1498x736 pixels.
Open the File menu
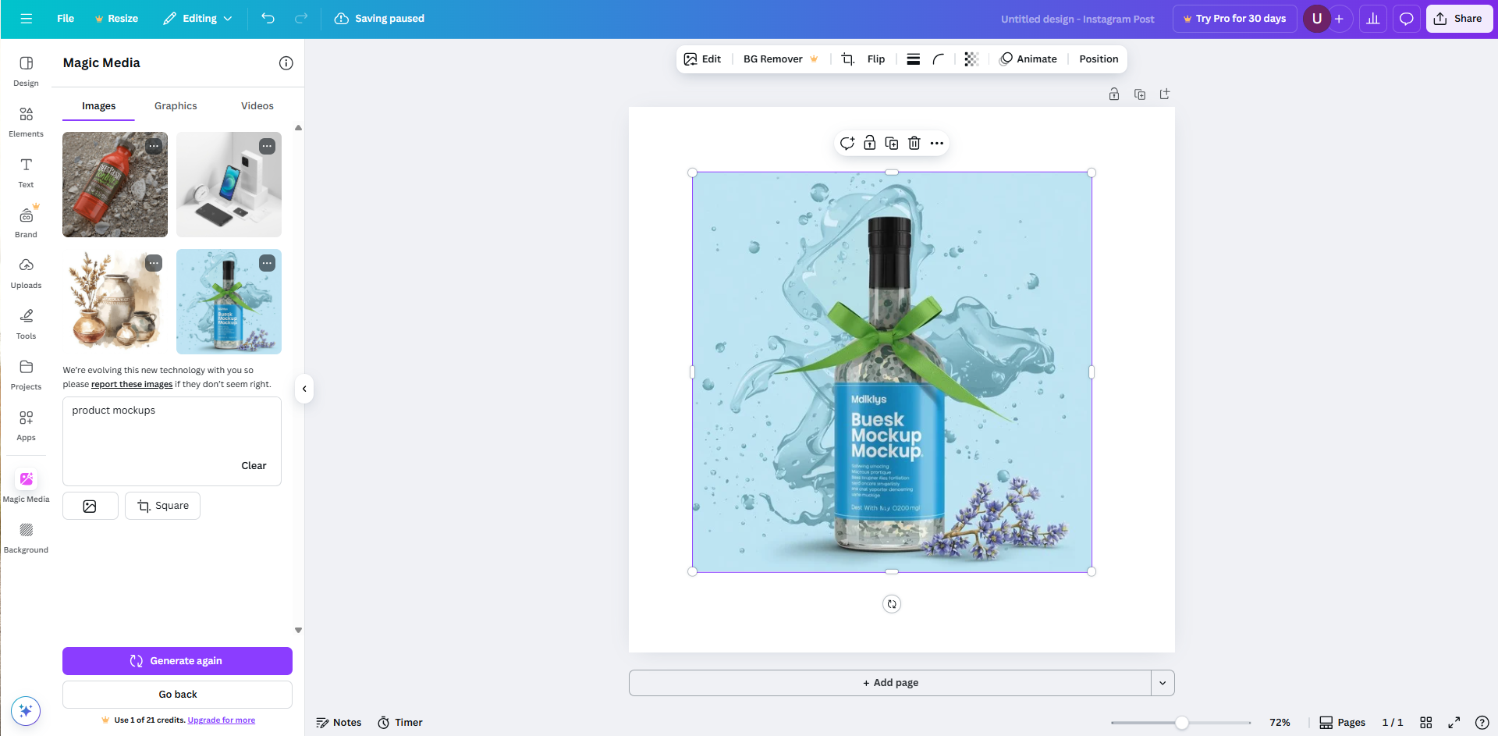pyautogui.click(x=66, y=18)
